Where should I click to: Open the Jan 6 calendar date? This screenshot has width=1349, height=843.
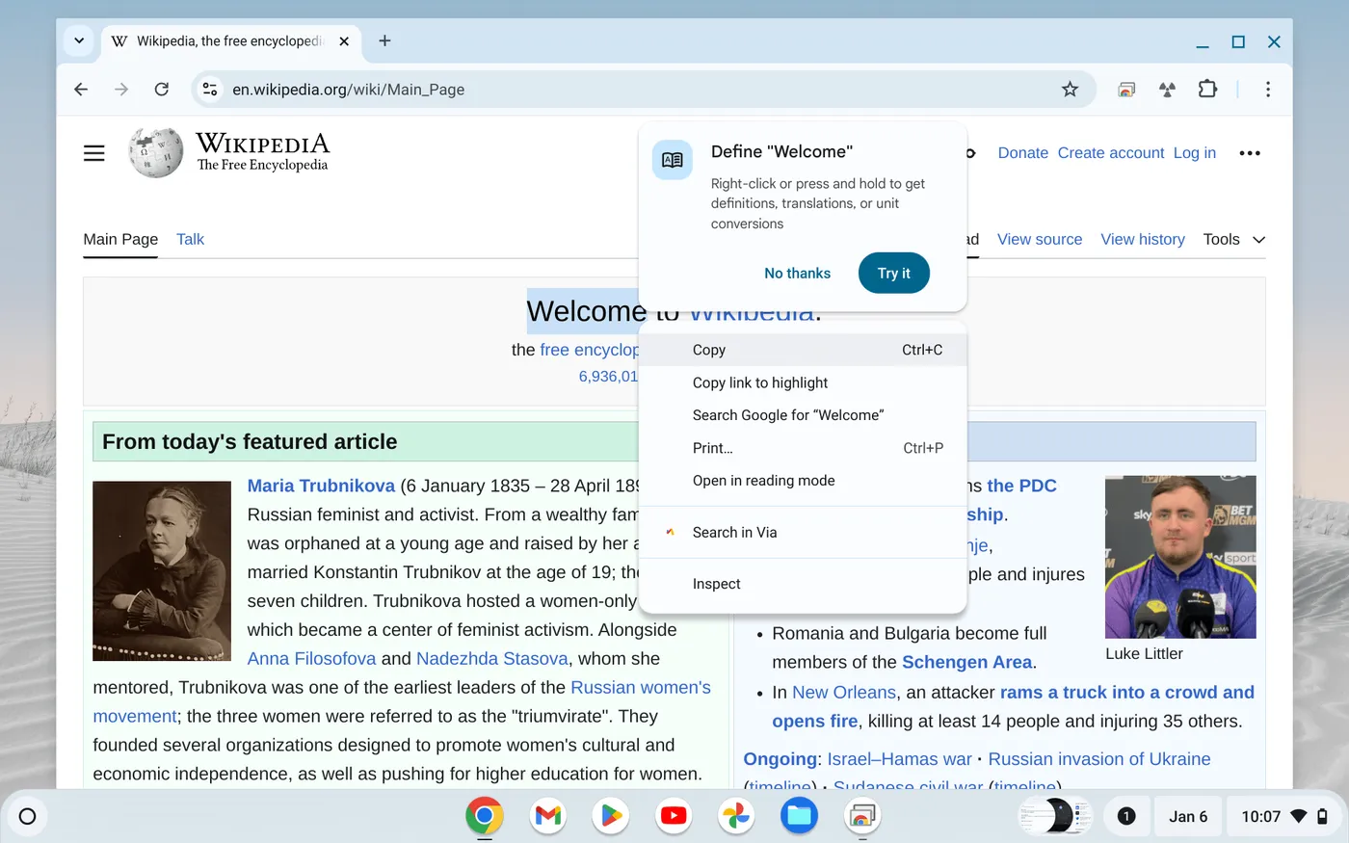[x=1188, y=817]
